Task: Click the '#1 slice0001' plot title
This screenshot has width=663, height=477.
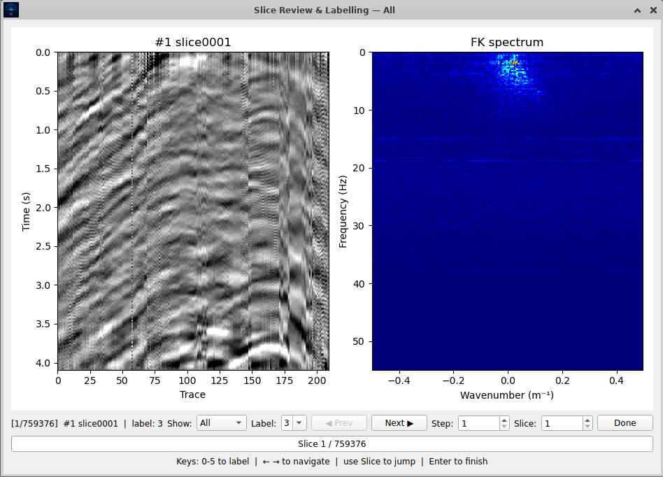Action: point(193,42)
